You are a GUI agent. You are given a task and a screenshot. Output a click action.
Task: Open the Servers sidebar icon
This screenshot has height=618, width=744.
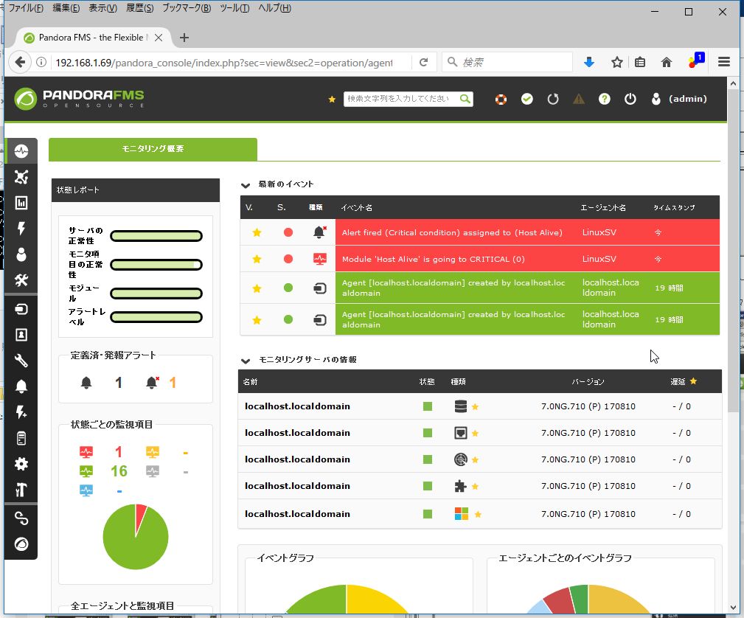click(x=21, y=438)
